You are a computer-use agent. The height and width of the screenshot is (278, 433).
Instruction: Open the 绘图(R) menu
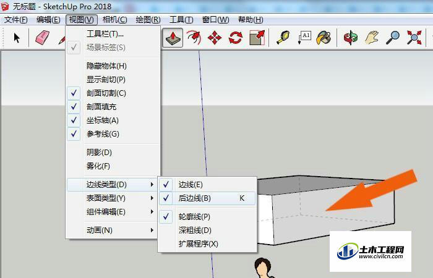pyautogui.click(x=148, y=20)
